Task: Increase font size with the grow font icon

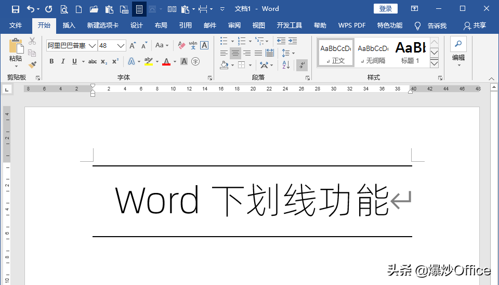Action: [133, 46]
